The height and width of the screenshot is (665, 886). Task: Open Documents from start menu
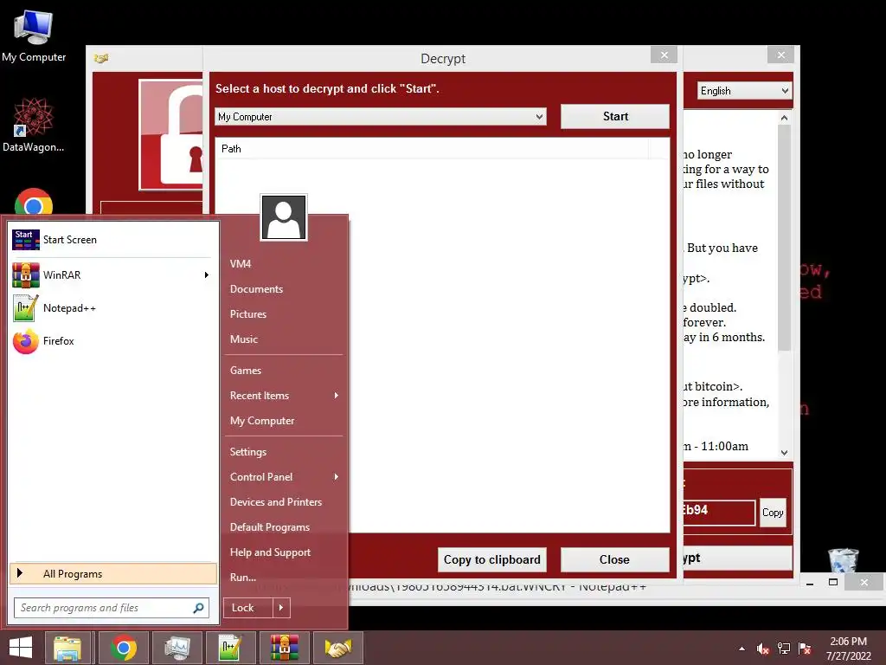pyautogui.click(x=256, y=289)
